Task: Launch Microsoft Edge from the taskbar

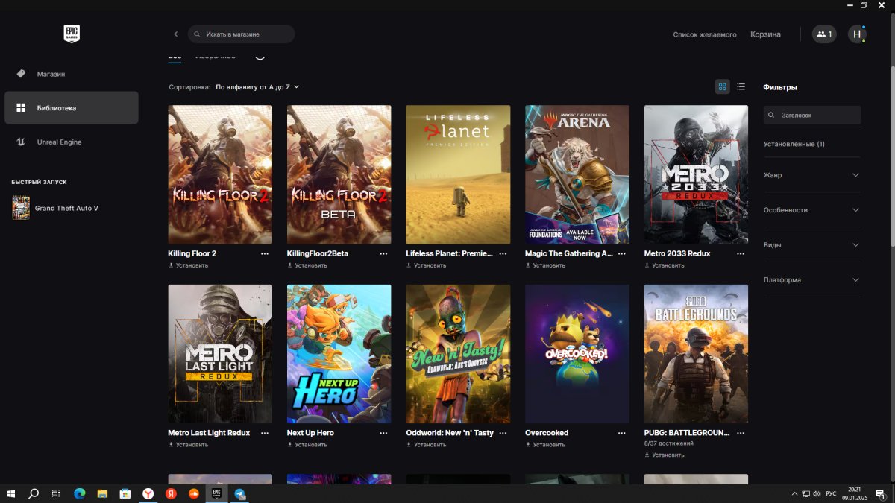Action: 79,493
